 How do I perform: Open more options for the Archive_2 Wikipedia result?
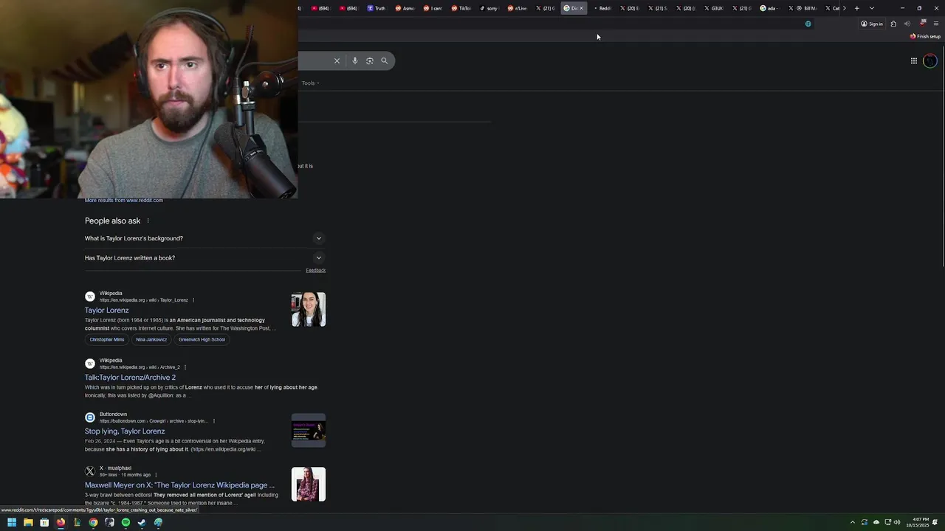click(x=185, y=367)
